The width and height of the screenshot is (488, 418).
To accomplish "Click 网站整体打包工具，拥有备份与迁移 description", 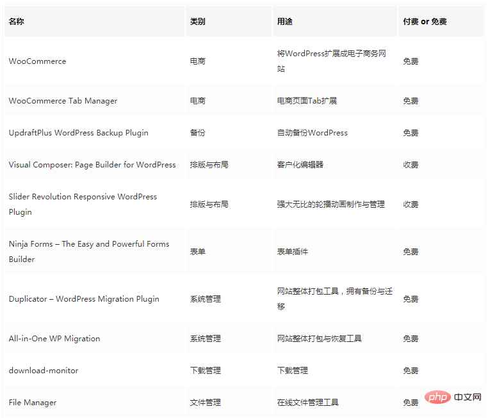I will [x=335, y=299].
